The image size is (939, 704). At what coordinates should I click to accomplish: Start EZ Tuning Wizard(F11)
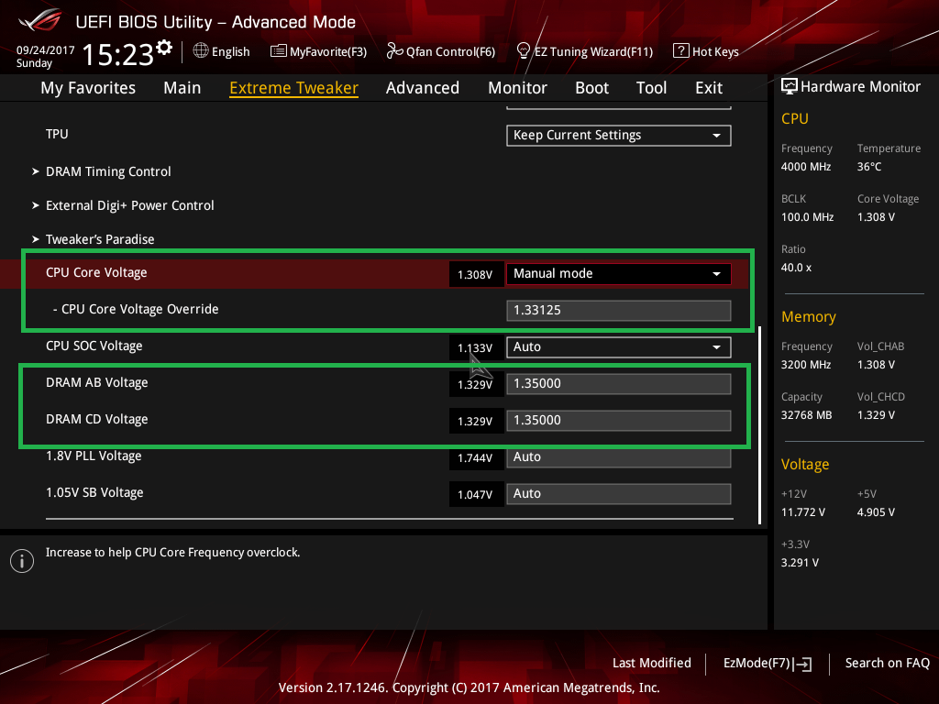pos(593,51)
